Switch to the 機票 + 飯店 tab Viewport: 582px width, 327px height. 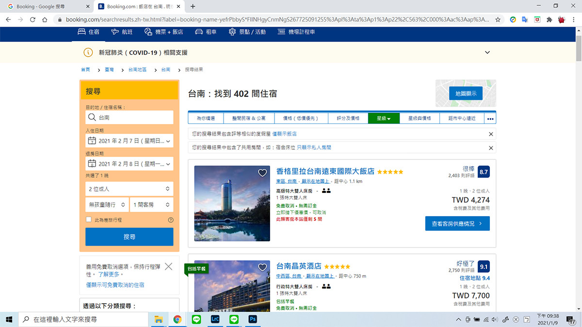[161, 31]
